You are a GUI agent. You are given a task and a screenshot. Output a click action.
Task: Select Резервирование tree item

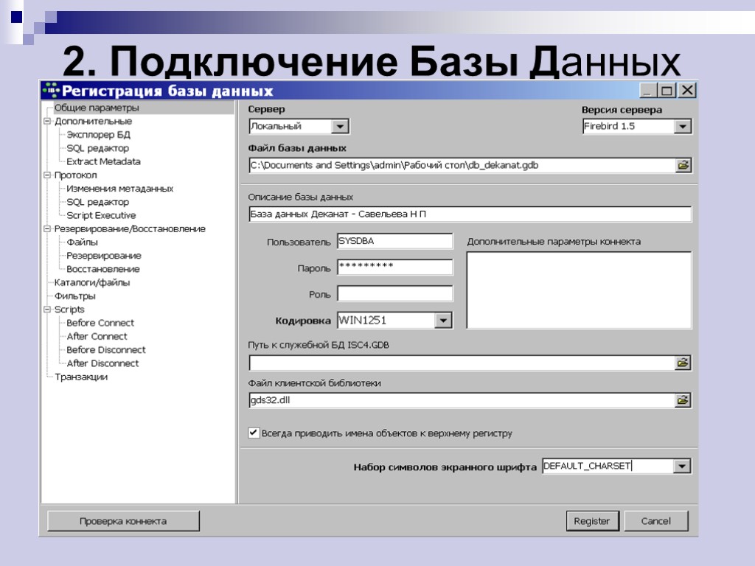point(103,256)
